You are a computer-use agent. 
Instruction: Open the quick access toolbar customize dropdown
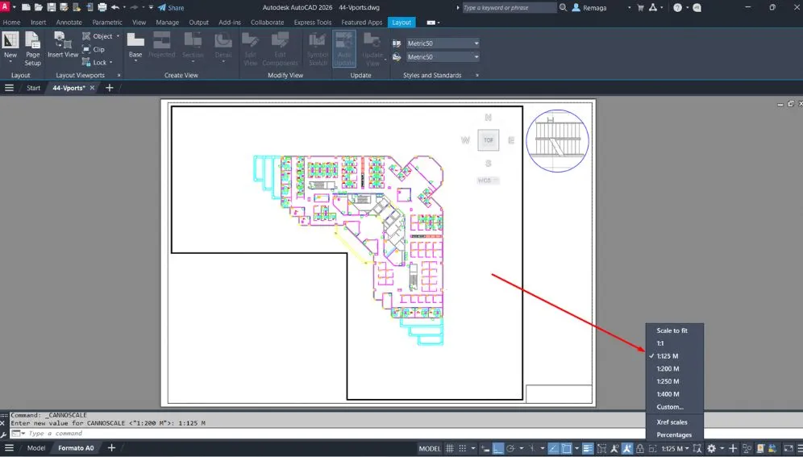151,7
